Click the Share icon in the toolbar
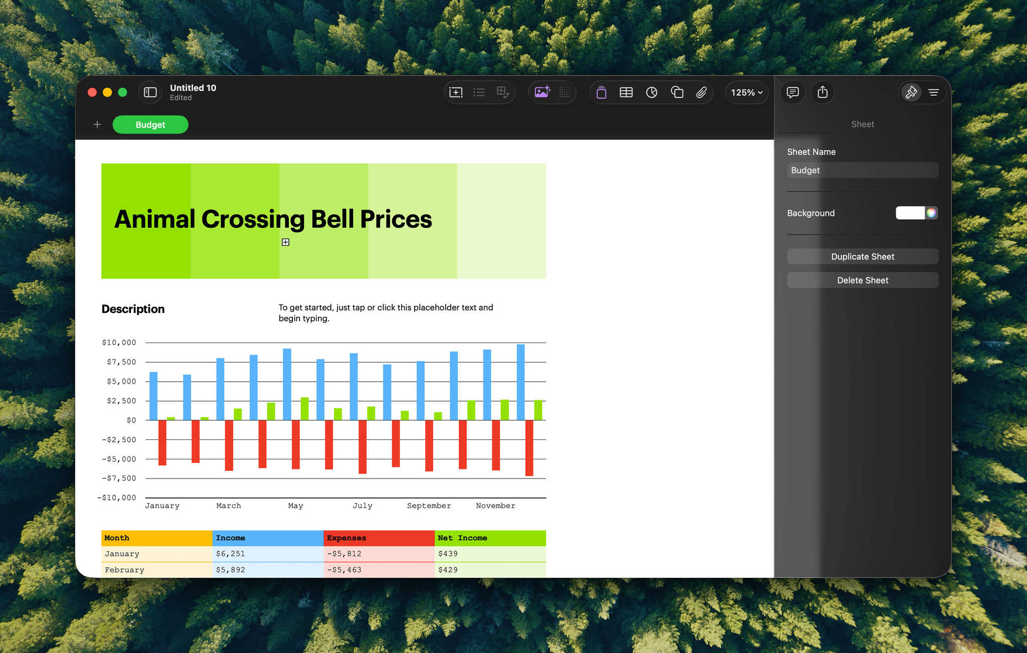 coord(822,92)
